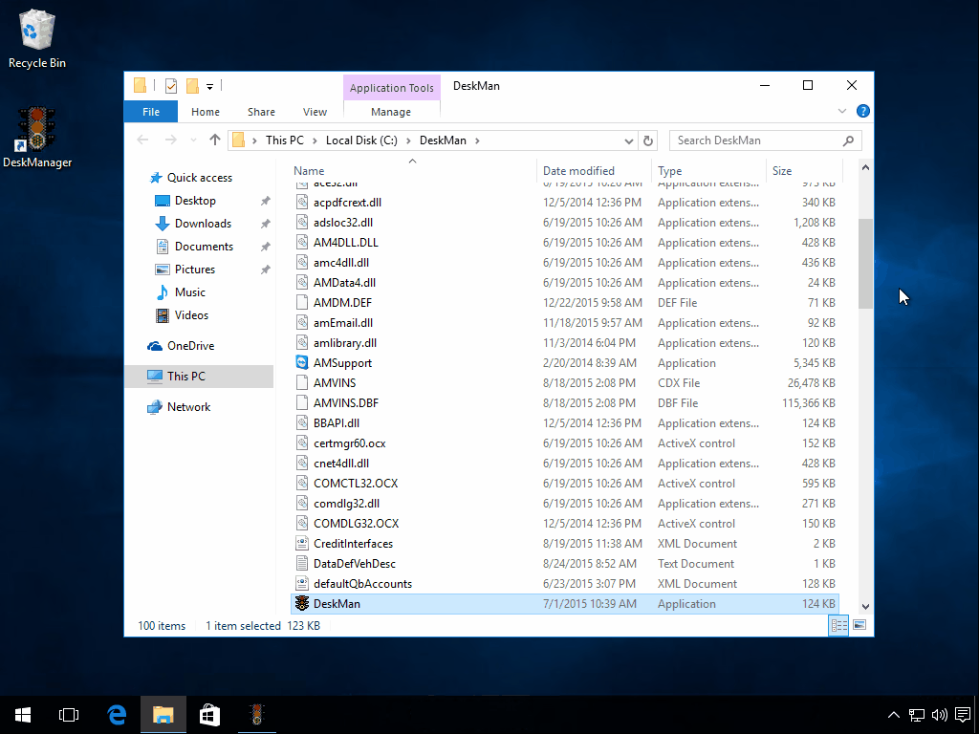Select the DeskMan application file icon
Image resolution: width=979 pixels, height=734 pixels.
302,604
